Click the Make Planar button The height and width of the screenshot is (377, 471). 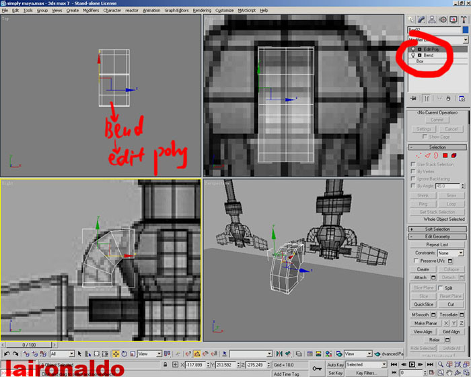(423, 323)
